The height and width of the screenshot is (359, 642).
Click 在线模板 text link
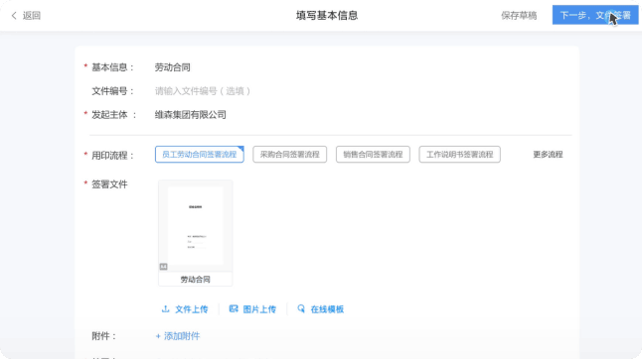327,309
